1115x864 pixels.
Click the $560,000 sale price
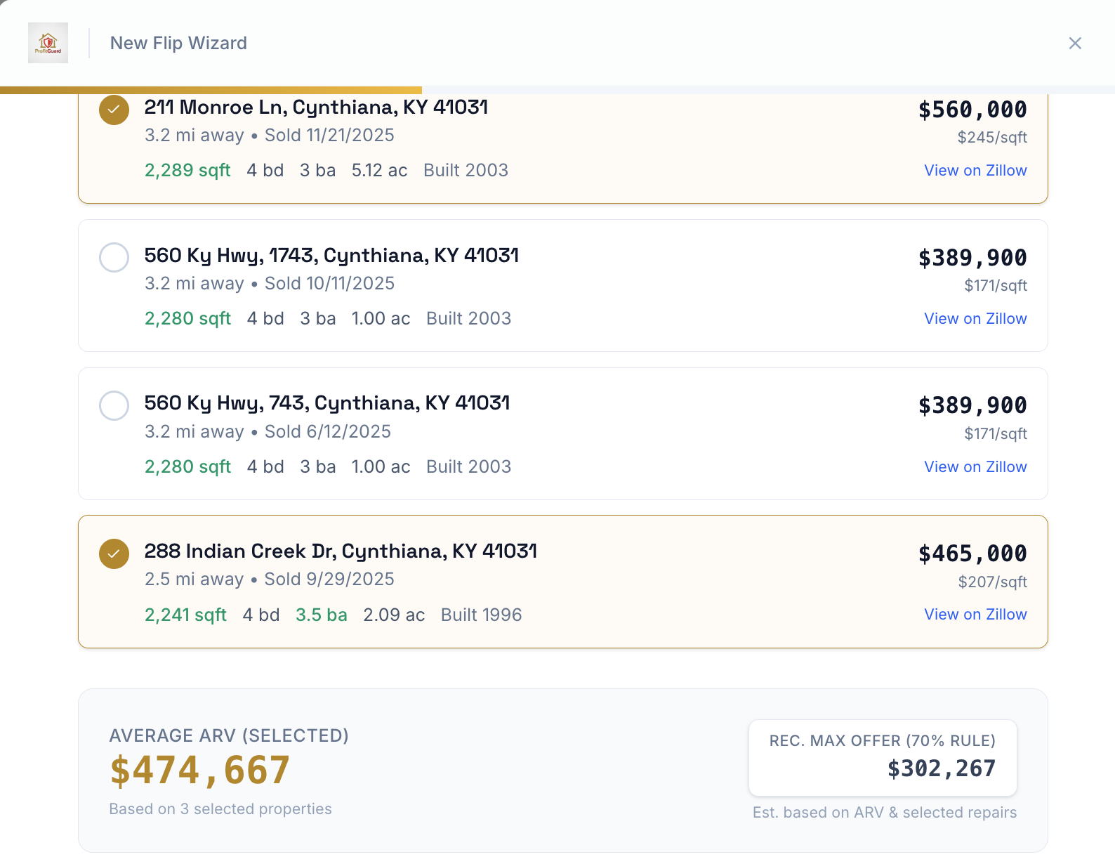click(x=972, y=110)
